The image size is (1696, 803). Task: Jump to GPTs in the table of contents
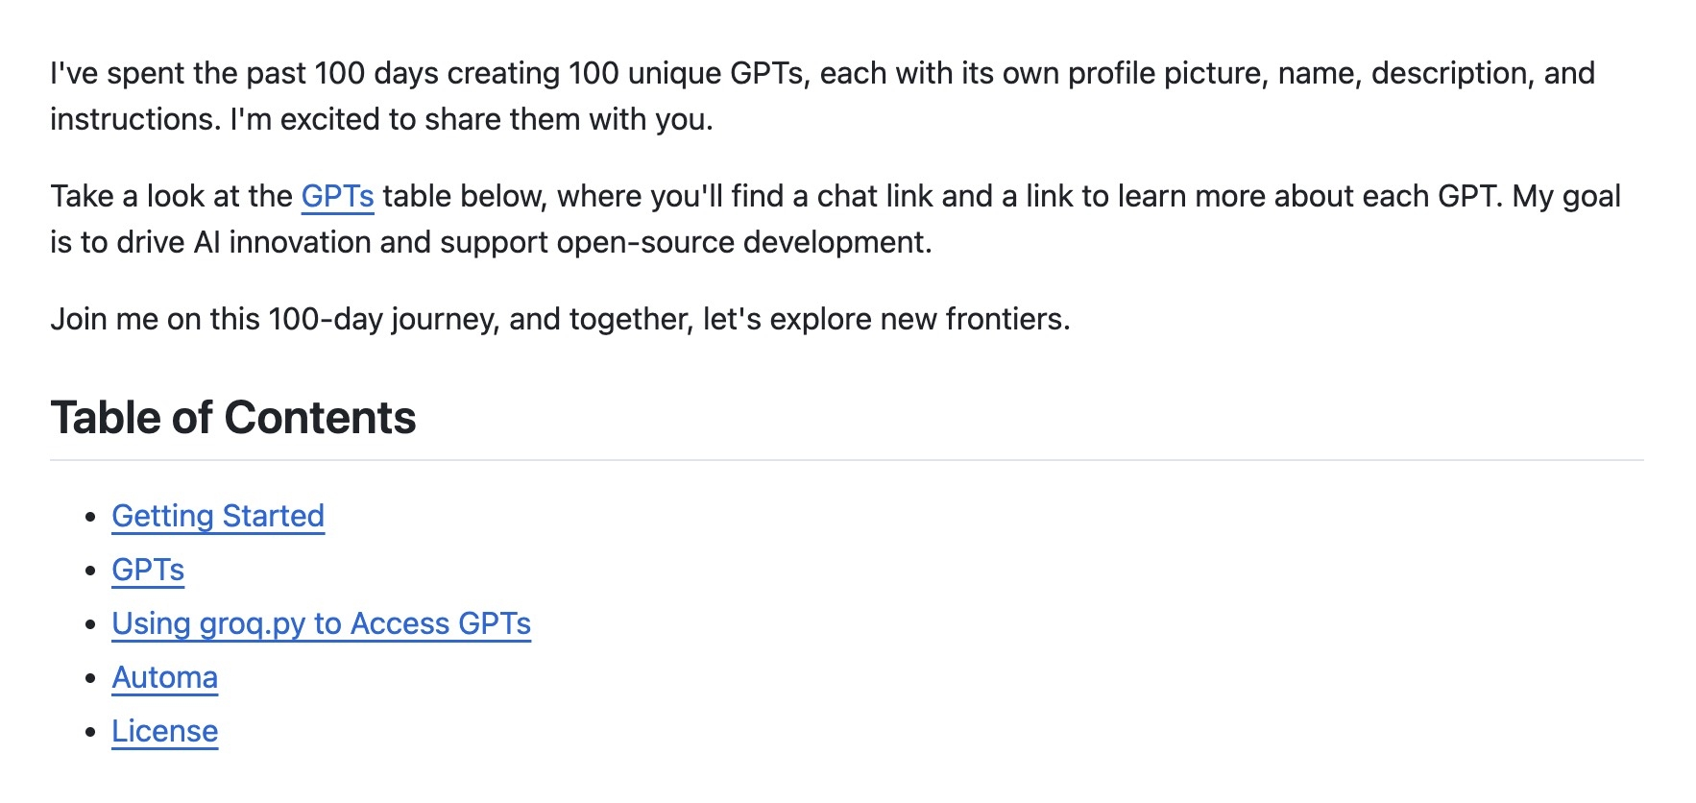click(x=148, y=570)
